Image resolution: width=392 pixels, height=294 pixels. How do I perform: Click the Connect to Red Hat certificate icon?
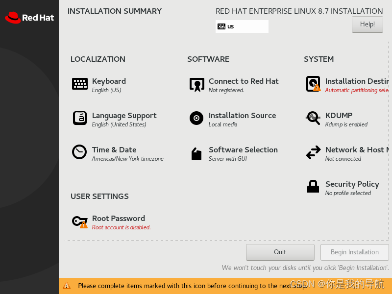197,84
